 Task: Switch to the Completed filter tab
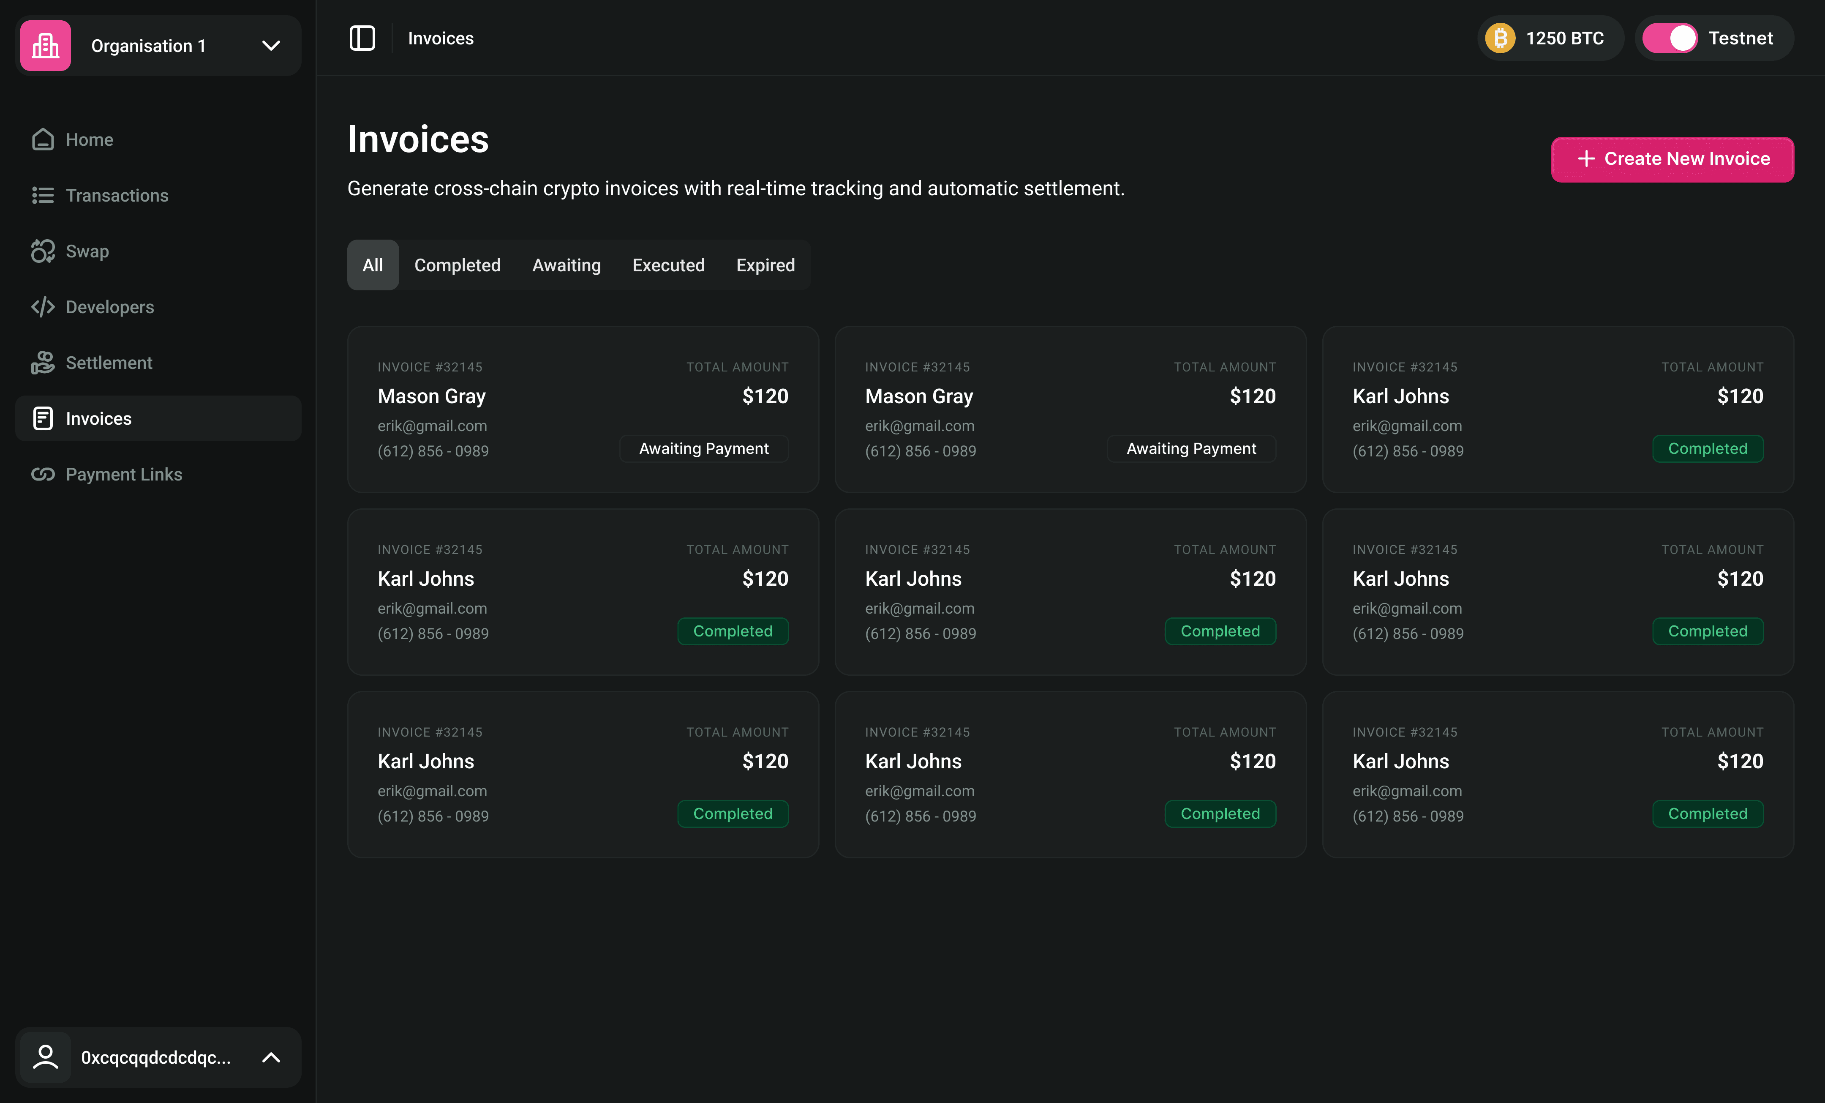457,265
